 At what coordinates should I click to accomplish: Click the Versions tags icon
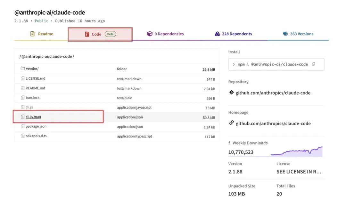pyautogui.click(x=285, y=34)
